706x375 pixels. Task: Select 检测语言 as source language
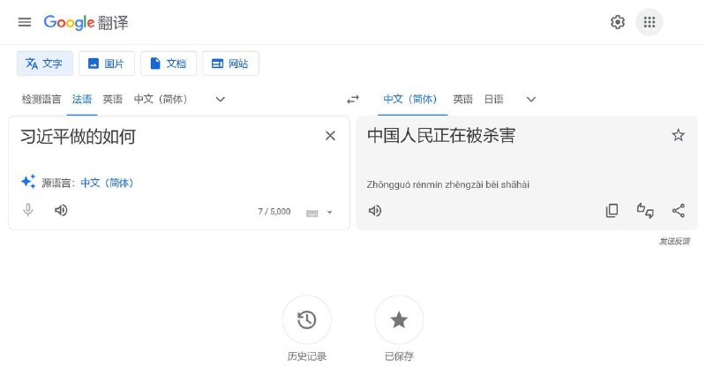point(41,99)
